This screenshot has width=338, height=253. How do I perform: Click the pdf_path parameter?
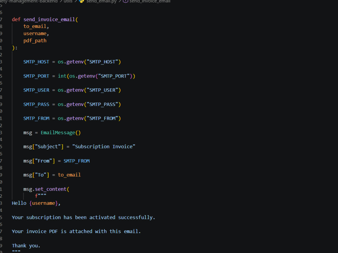pyautogui.click(x=35, y=41)
